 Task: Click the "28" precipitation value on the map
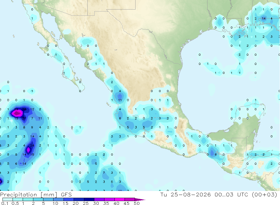[x=24, y=109]
